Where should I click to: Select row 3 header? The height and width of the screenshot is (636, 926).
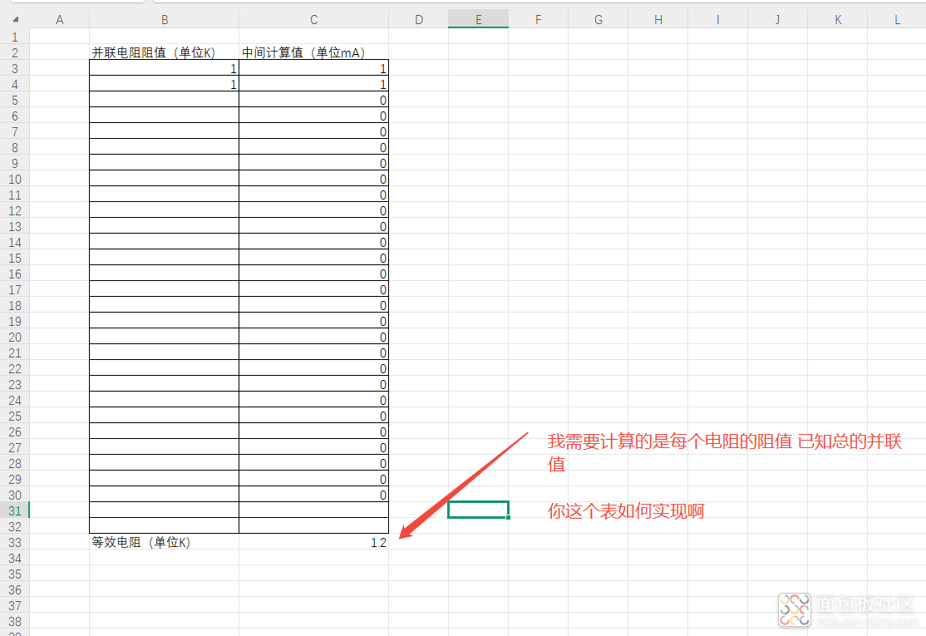15,68
